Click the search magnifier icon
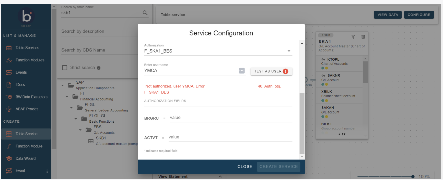443x180 pixels. tap(145, 13)
